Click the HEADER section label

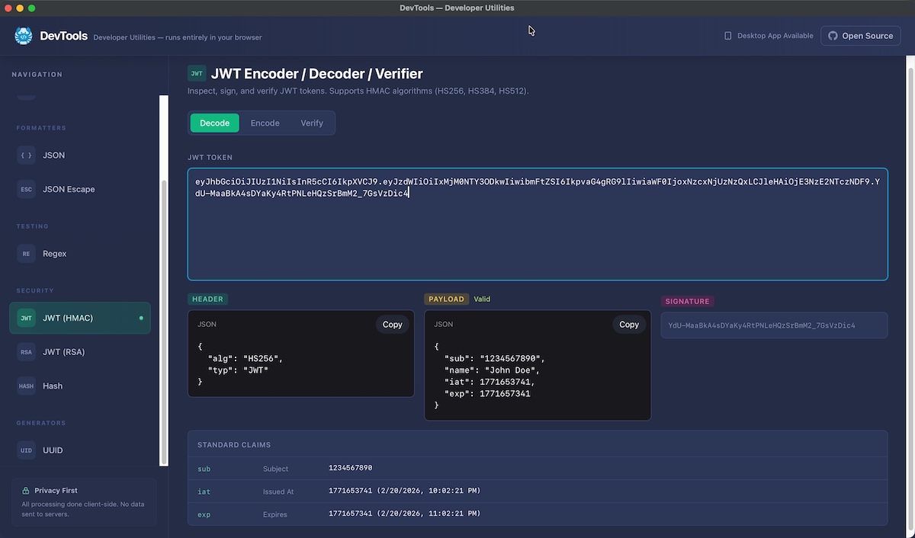pos(208,299)
